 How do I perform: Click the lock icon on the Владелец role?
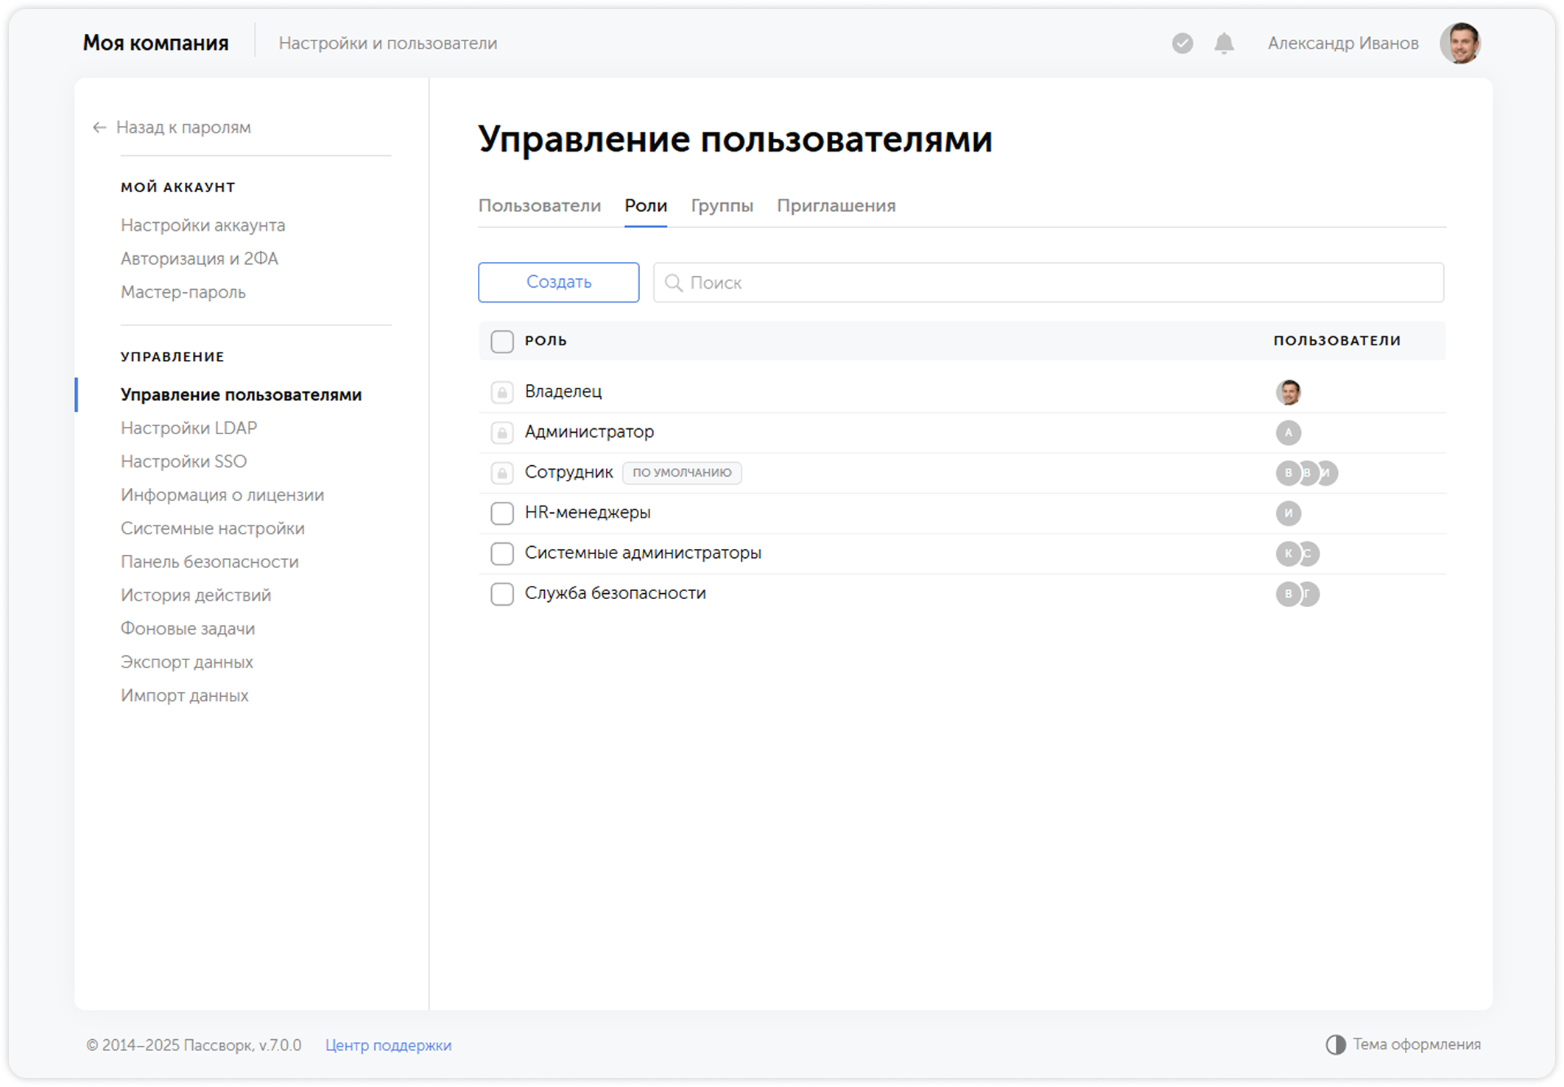coord(501,392)
